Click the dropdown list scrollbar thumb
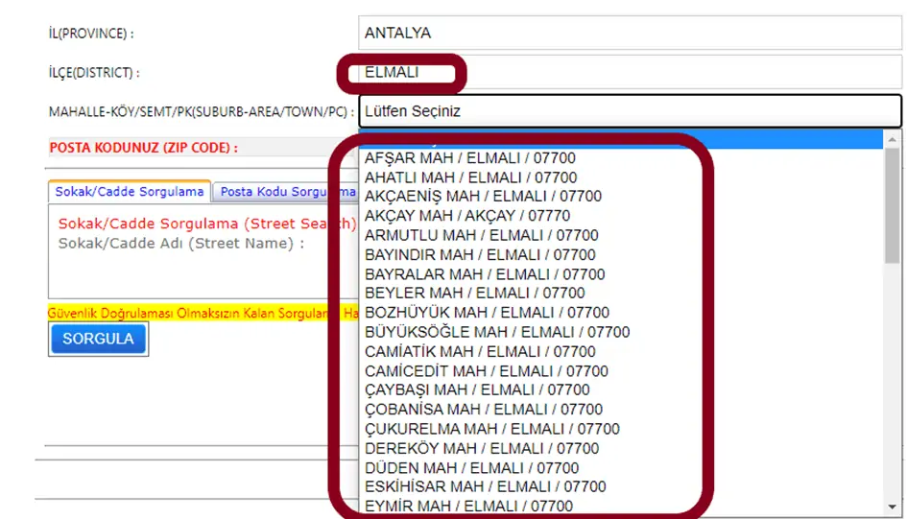The image size is (907, 519). pos(893,206)
